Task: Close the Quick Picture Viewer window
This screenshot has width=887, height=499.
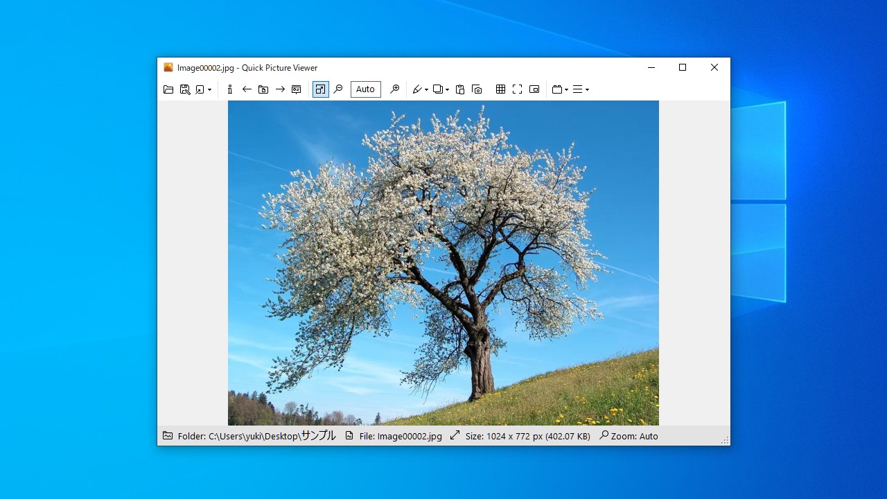Action: point(714,67)
